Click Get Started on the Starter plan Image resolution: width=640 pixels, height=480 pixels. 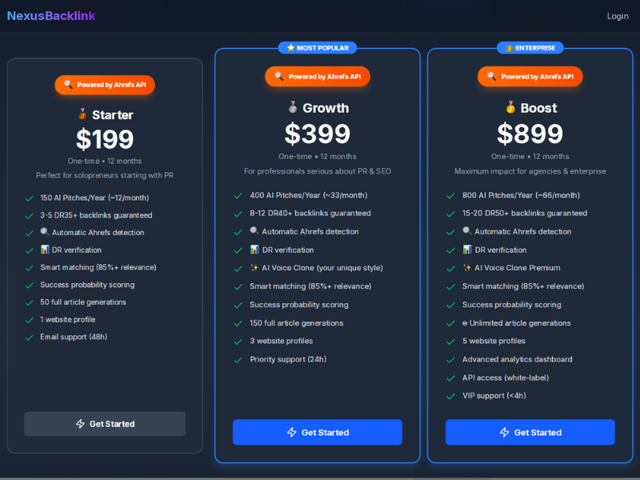(x=104, y=423)
